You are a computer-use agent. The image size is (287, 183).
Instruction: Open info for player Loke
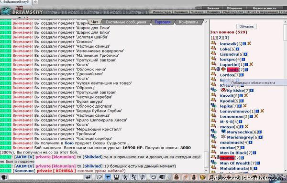238,49
